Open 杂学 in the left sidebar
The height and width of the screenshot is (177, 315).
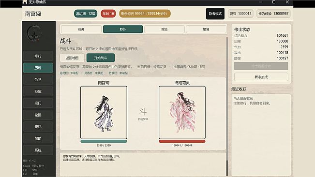[38, 80]
